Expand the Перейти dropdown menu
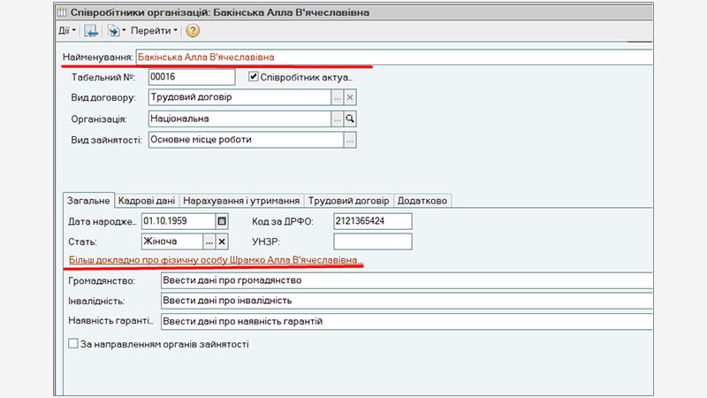707x398 pixels. [x=155, y=31]
